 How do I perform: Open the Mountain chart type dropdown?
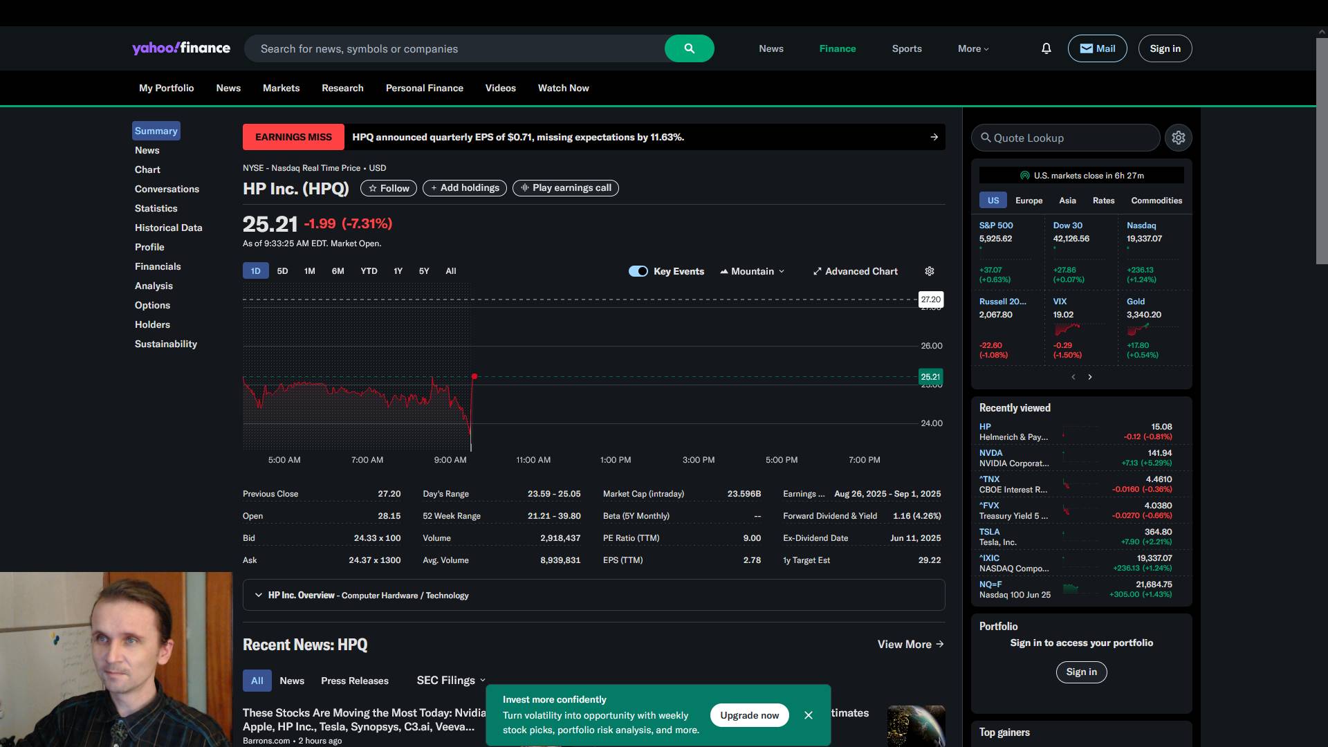(753, 271)
